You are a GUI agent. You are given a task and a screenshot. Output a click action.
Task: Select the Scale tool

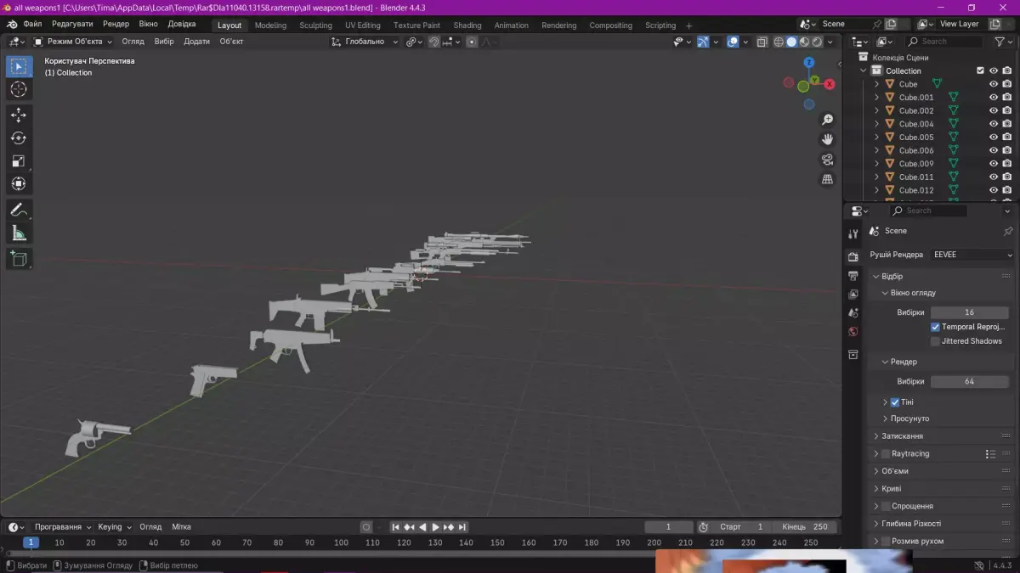(19, 161)
